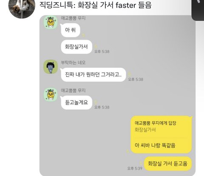Select the second 애교뿜뿜 무지 sender name
This screenshot has width=204, height=176.
[73, 90]
